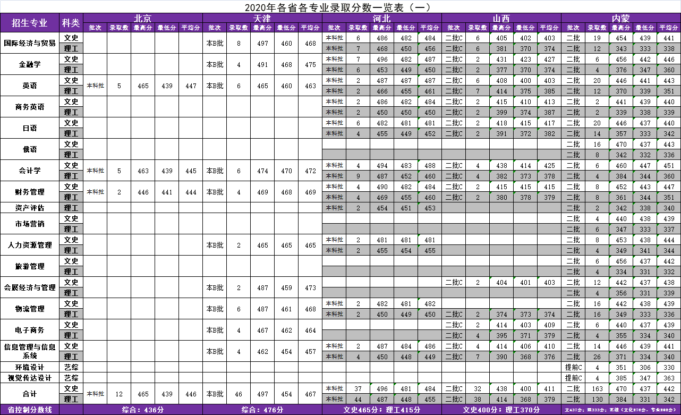Viewport: 681px width, 415px height.
Task: Click 本科批 in 北京 财务管理 row
Action: 95,192
